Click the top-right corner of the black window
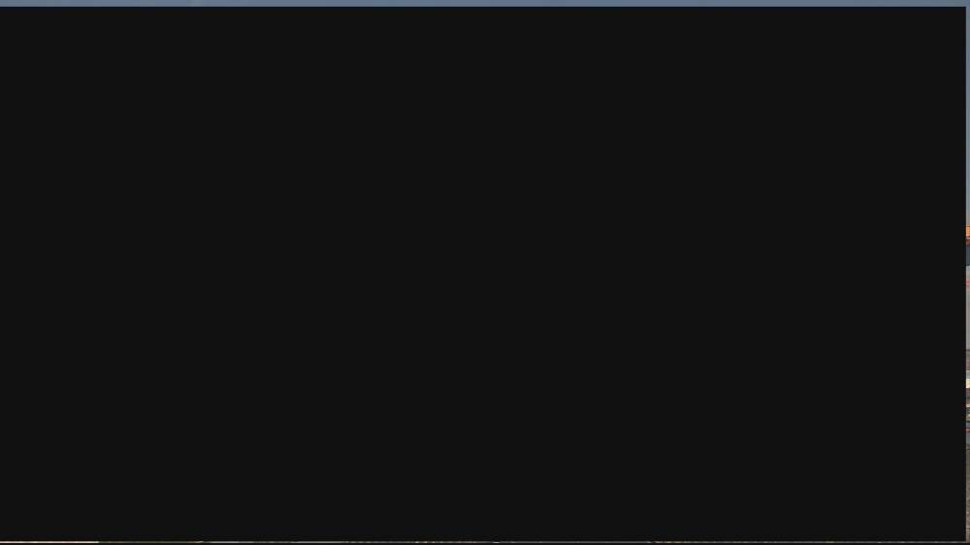 tap(963, 9)
